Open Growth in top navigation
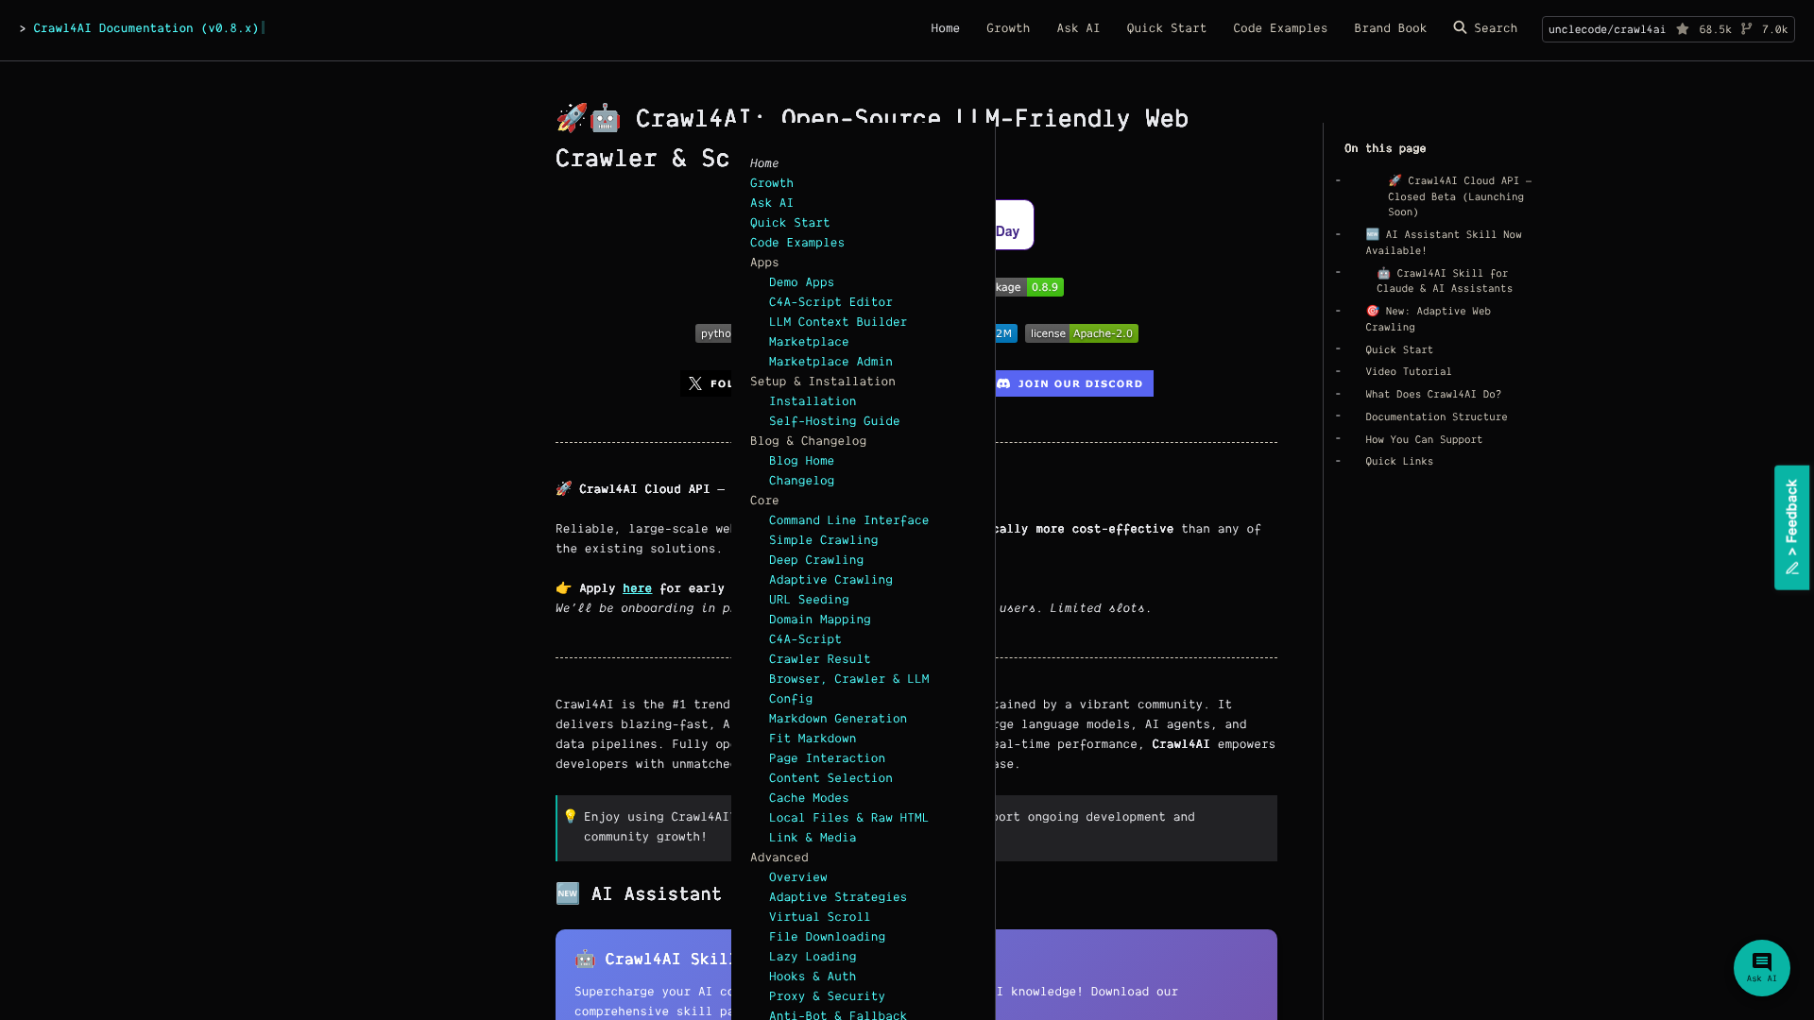 pyautogui.click(x=1008, y=28)
